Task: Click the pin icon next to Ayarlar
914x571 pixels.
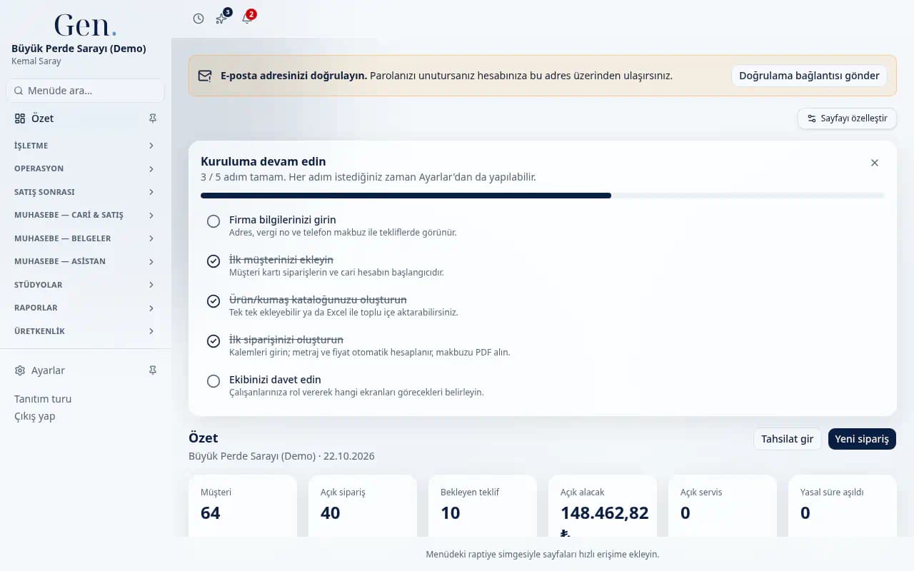Action: coord(152,370)
